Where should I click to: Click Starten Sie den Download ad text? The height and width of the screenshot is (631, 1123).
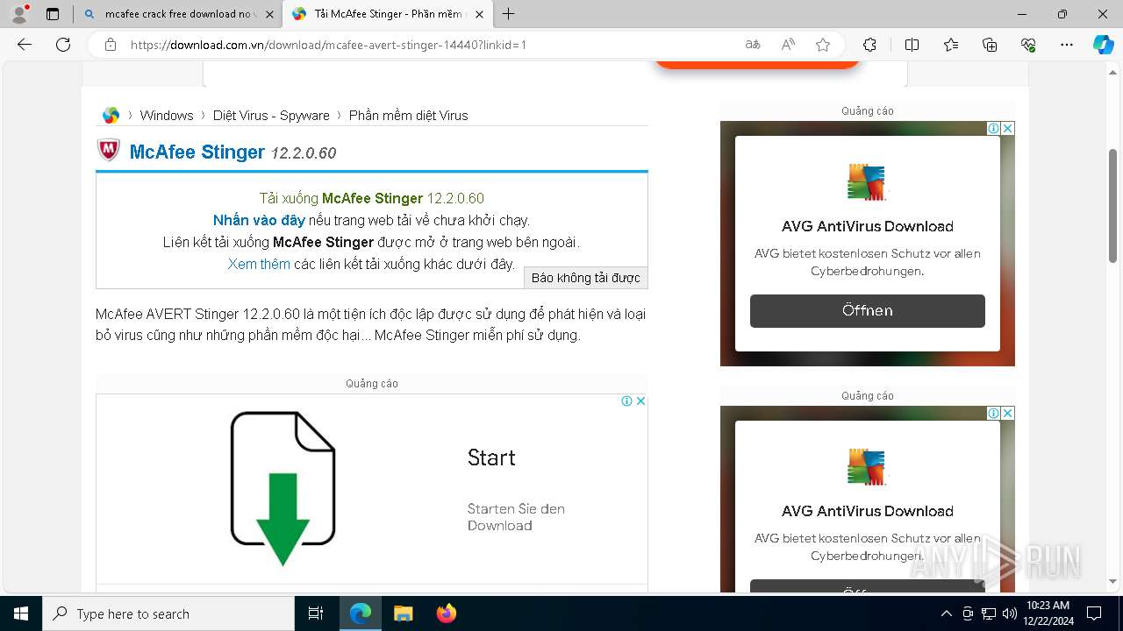(516, 517)
